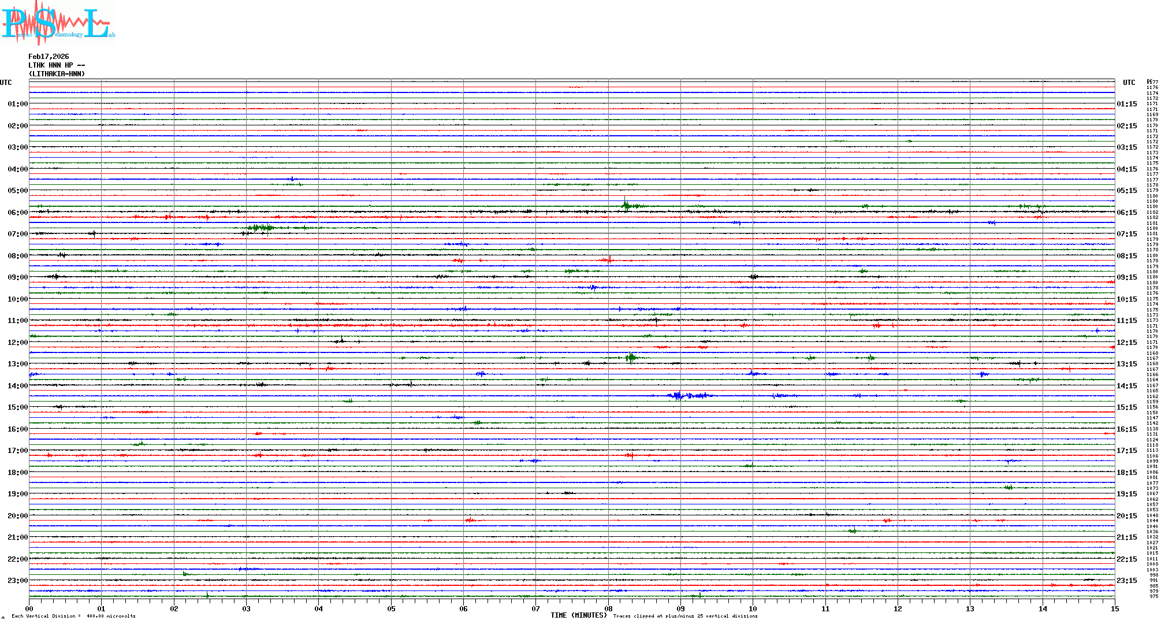Click the Feb17,2026 date label
The image size is (1161, 624).
click(x=49, y=57)
